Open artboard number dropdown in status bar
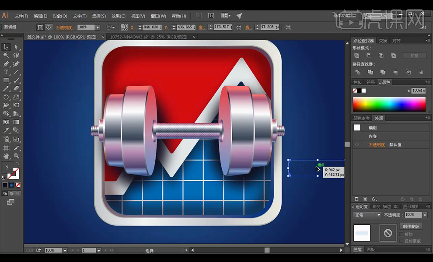This screenshot has height=262, width=433. click(x=98, y=250)
